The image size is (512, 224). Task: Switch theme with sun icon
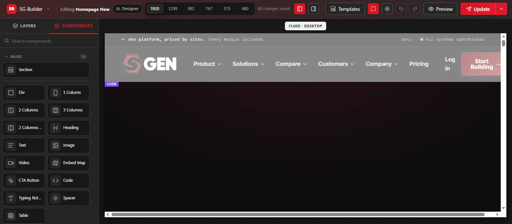[387, 9]
